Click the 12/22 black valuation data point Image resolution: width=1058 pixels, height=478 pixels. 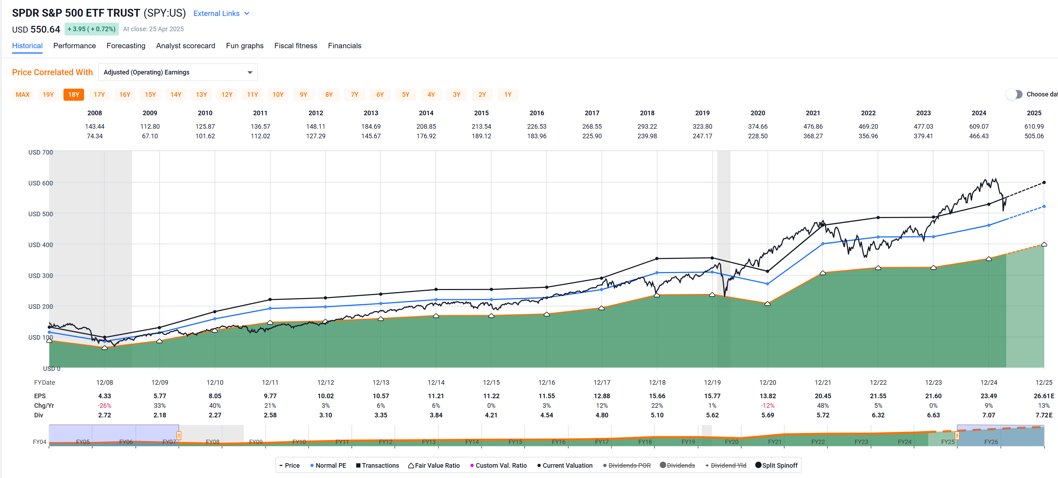coord(878,217)
